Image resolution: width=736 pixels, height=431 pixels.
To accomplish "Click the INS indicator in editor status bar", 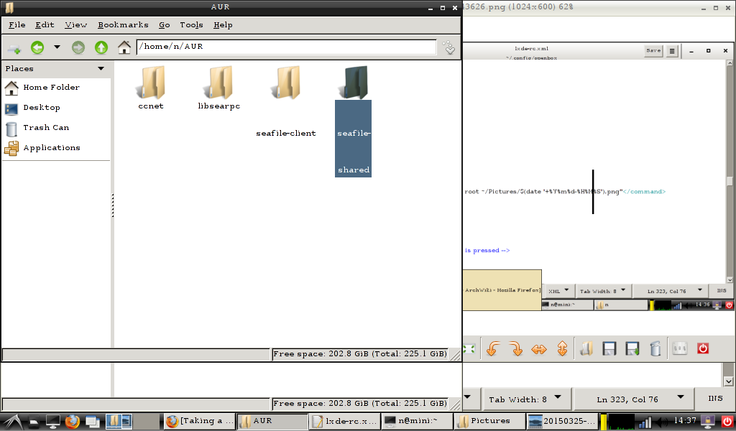I will click(715, 399).
